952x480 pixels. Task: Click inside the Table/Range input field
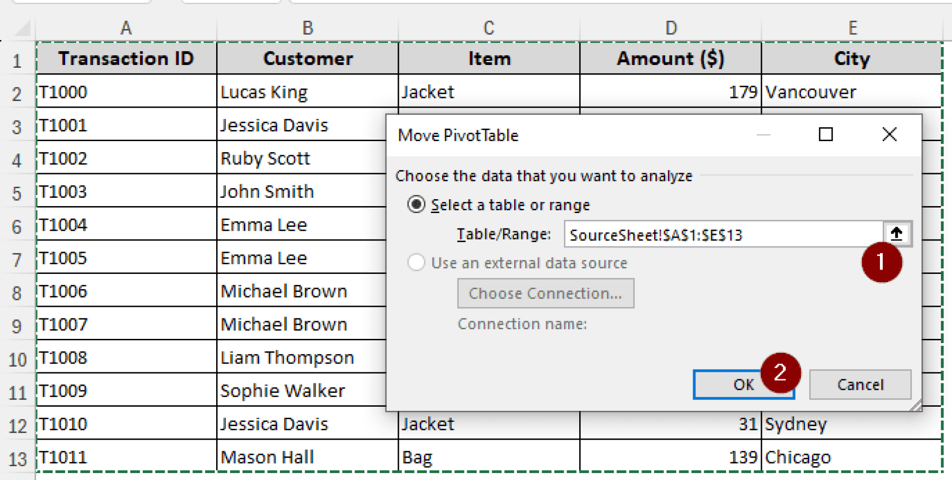[x=723, y=234]
